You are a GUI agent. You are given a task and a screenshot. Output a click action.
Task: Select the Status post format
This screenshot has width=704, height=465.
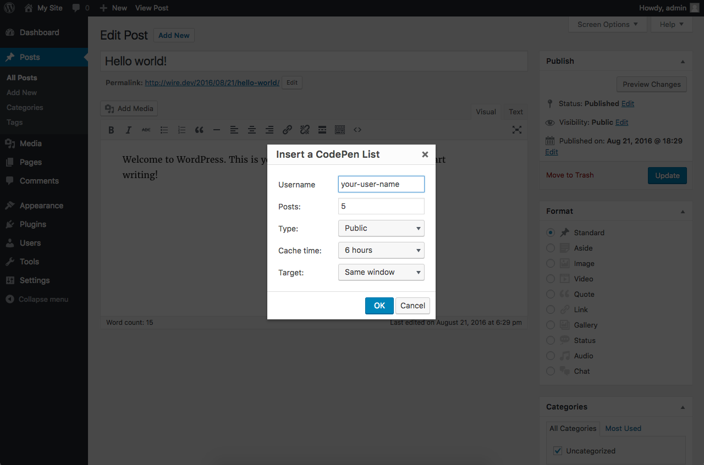(x=551, y=340)
